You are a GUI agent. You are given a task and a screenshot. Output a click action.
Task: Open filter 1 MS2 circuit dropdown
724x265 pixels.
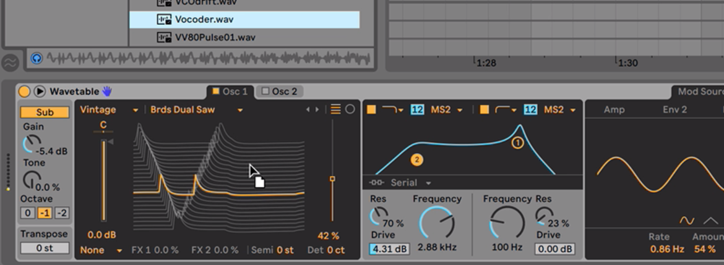coord(447,110)
